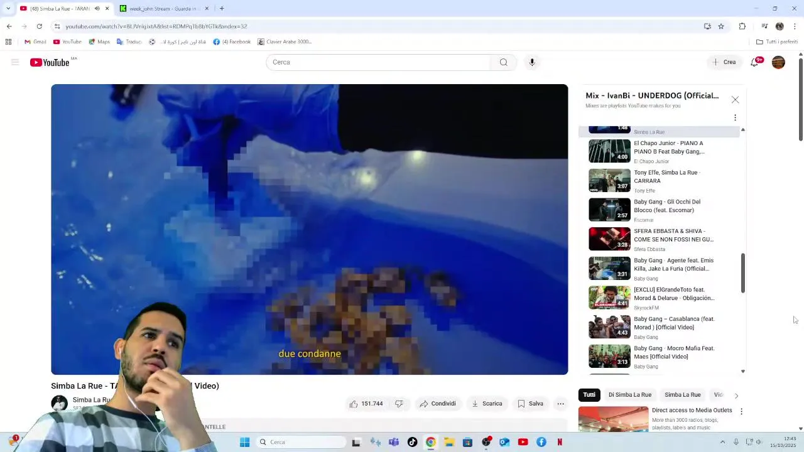The image size is (804, 452).
Task: Show more filter chips with right arrow
Action: pos(736,395)
